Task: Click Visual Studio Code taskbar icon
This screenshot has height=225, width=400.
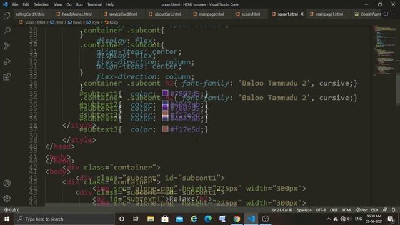Action: click(x=251, y=219)
